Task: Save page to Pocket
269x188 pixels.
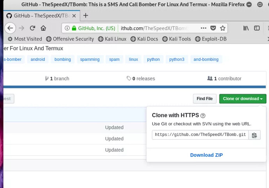Action: pos(213,28)
